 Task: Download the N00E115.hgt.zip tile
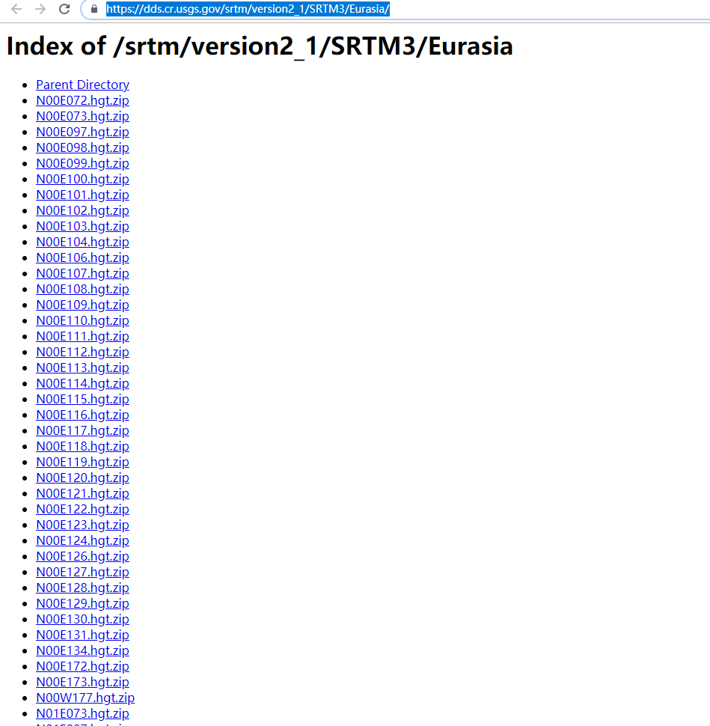(82, 399)
